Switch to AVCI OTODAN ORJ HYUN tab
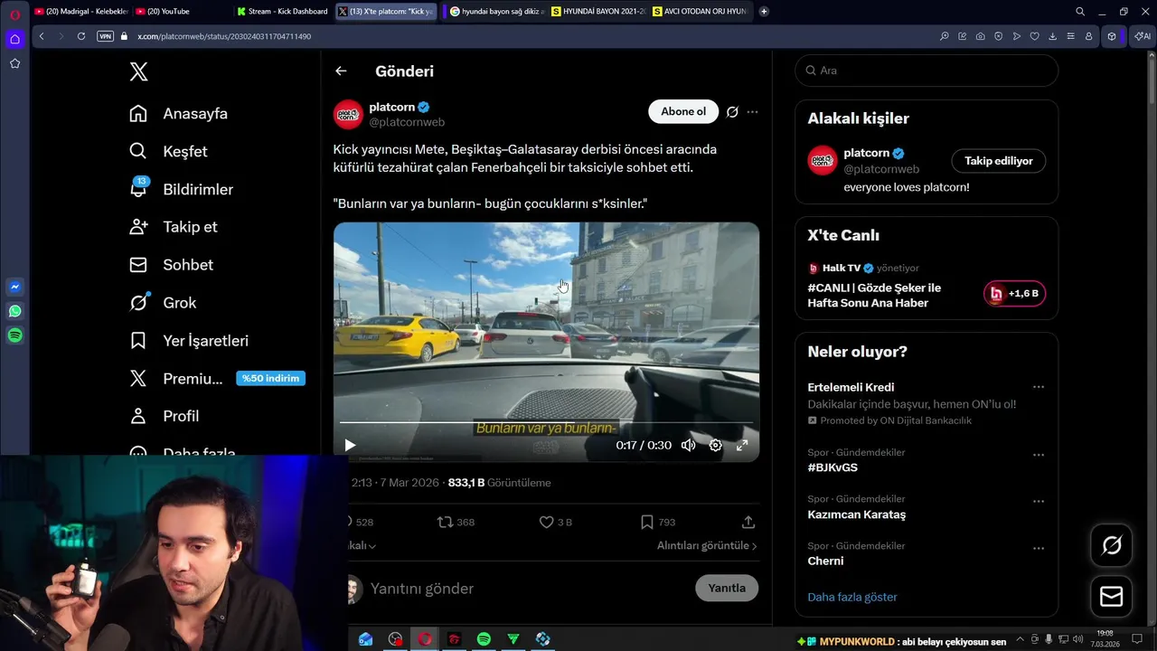The height and width of the screenshot is (651, 1157). (x=700, y=11)
